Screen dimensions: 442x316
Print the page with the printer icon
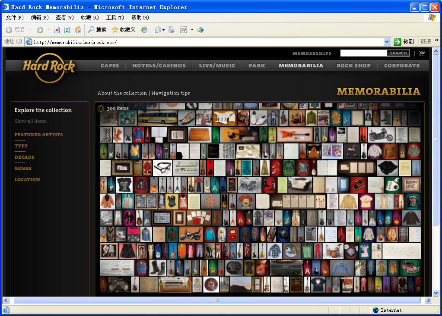pyautogui.click(x=172, y=30)
